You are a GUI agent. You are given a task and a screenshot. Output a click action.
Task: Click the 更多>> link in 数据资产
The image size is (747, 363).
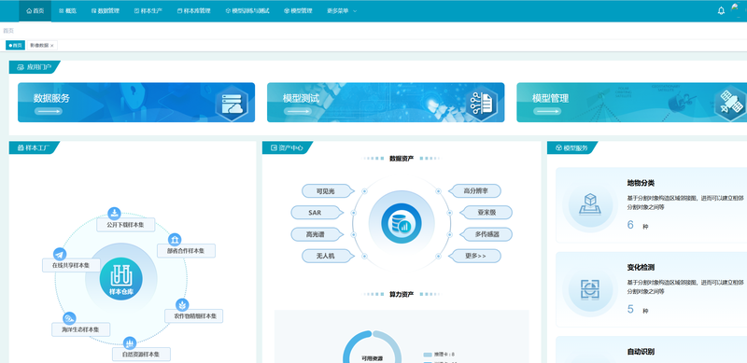coord(475,256)
